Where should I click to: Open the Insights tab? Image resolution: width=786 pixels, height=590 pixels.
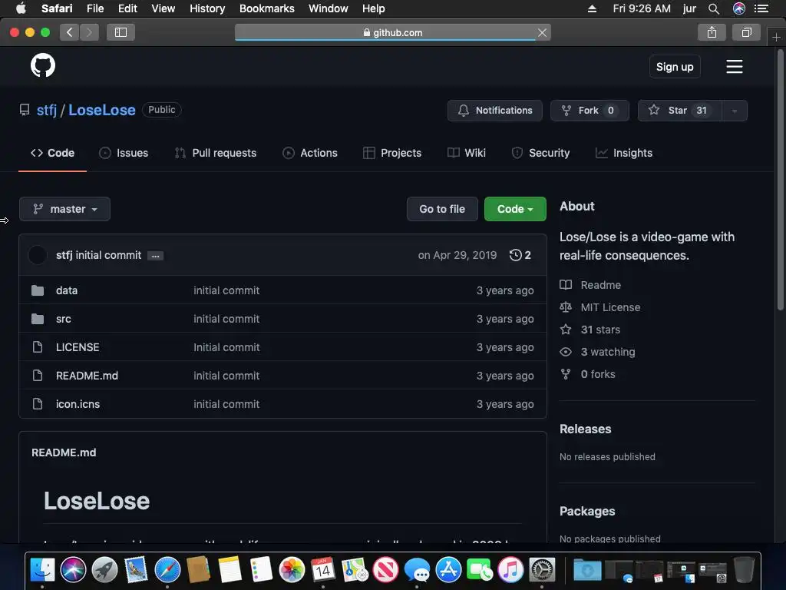(623, 153)
